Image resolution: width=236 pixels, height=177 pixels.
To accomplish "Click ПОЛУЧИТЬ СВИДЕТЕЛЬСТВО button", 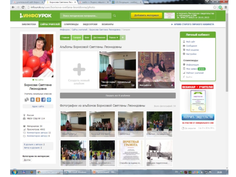I will click(198, 117).
